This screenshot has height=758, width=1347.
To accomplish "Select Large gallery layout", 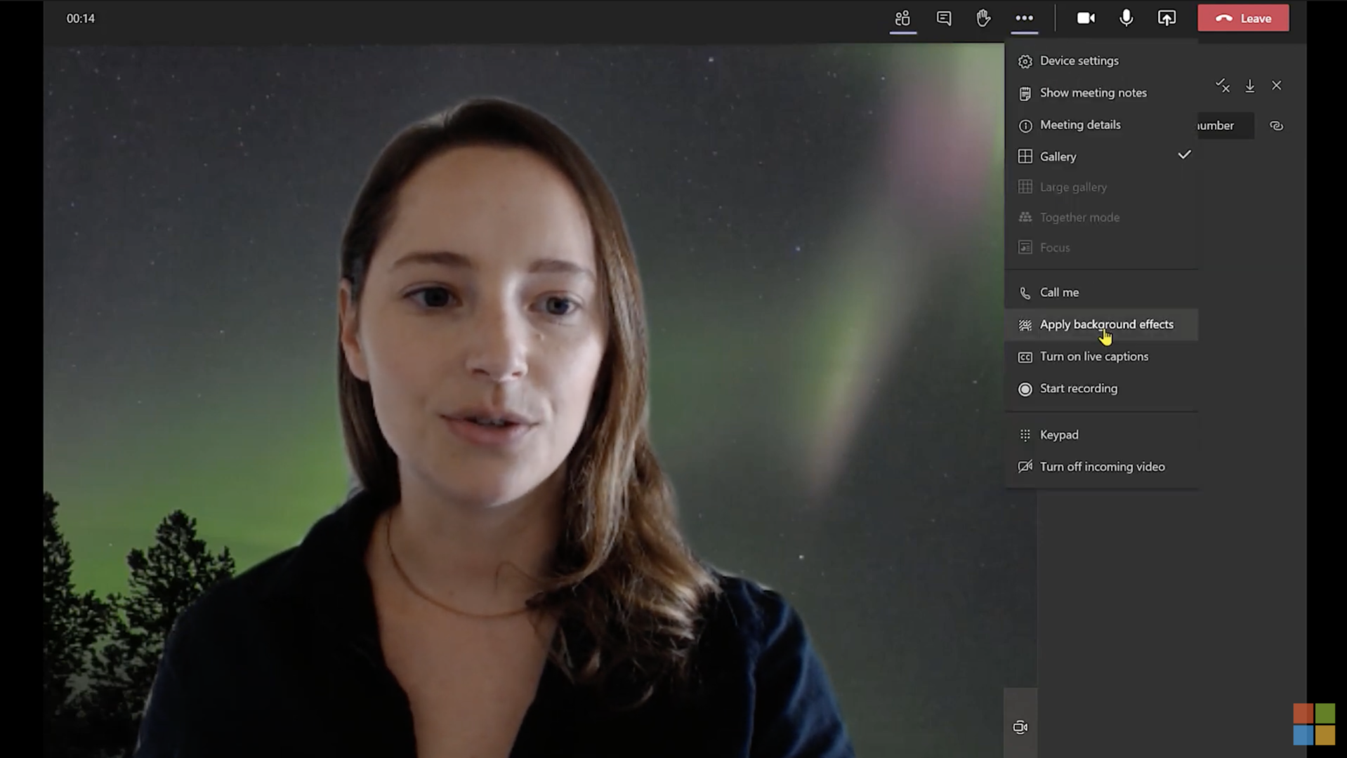I will click(1073, 187).
